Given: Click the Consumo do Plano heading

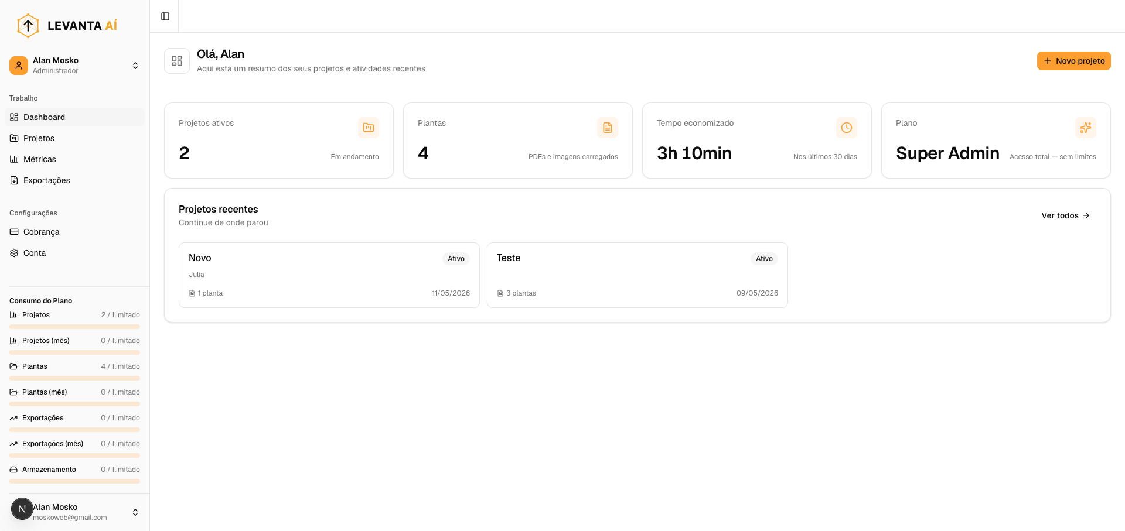Looking at the screenshot, I should pyautogui.click(x=41, y=301).
